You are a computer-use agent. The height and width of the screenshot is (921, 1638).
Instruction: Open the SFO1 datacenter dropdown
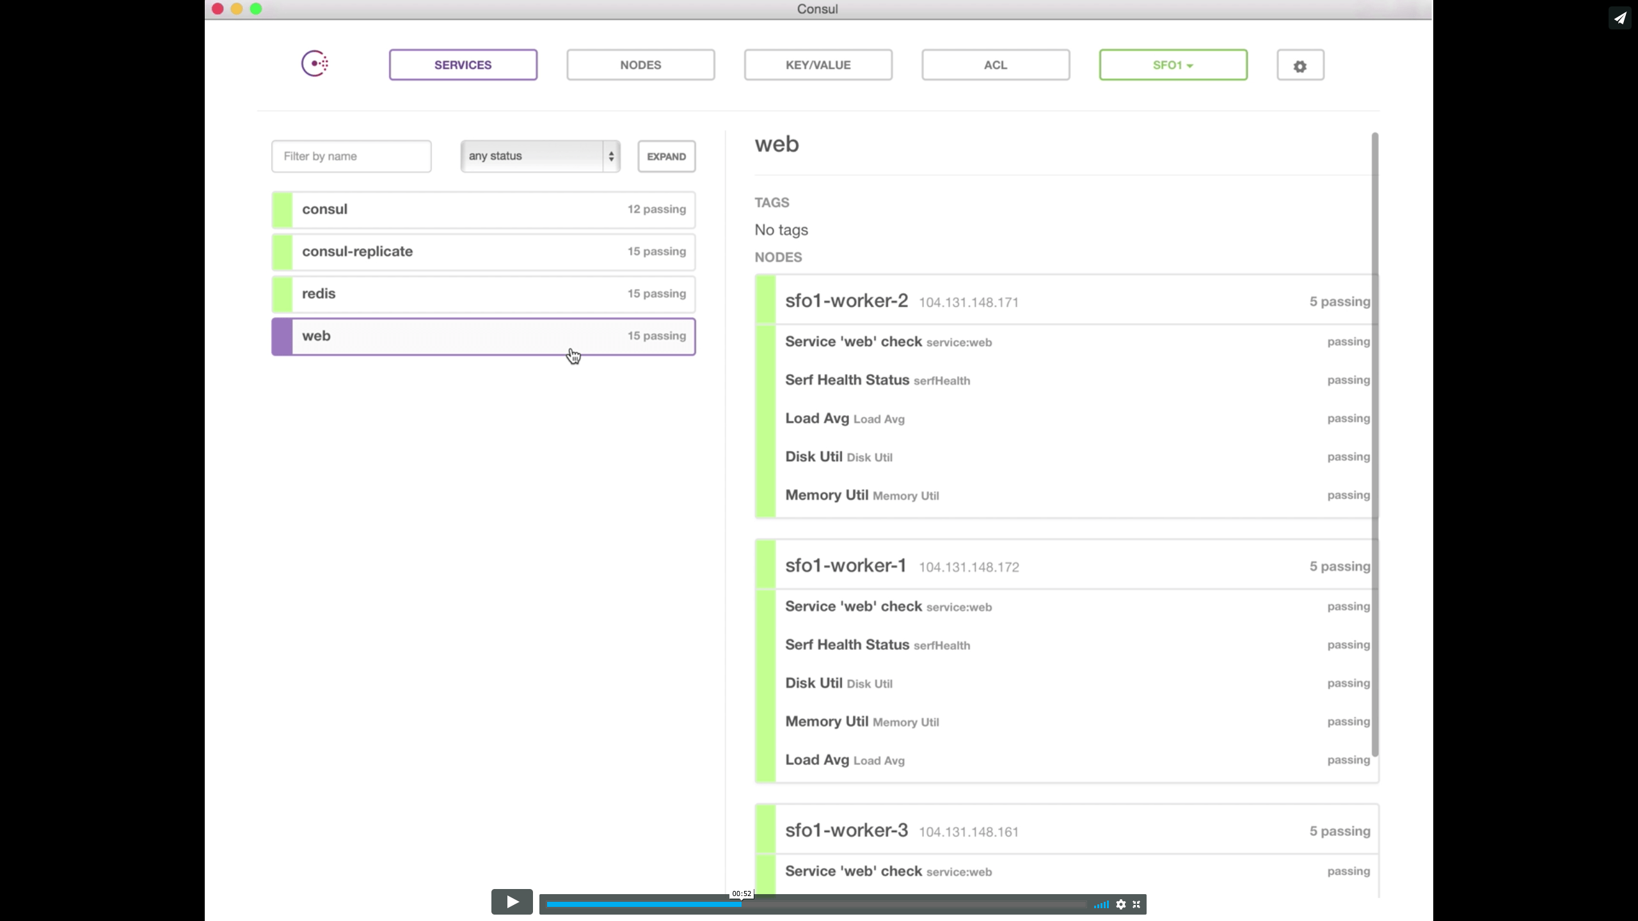click(1172, 65)
